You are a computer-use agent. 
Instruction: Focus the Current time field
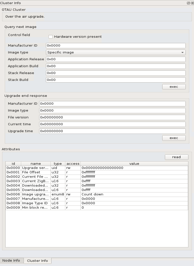pos(112,124)
